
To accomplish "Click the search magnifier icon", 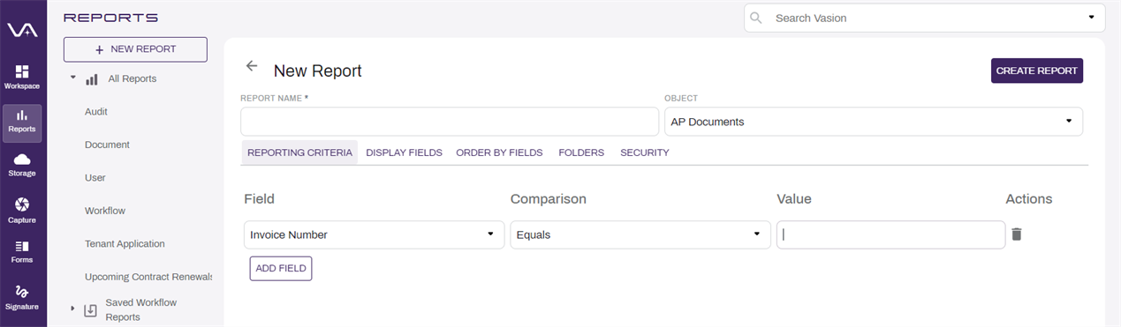I will pyautogui.click(x=756, y=18).
